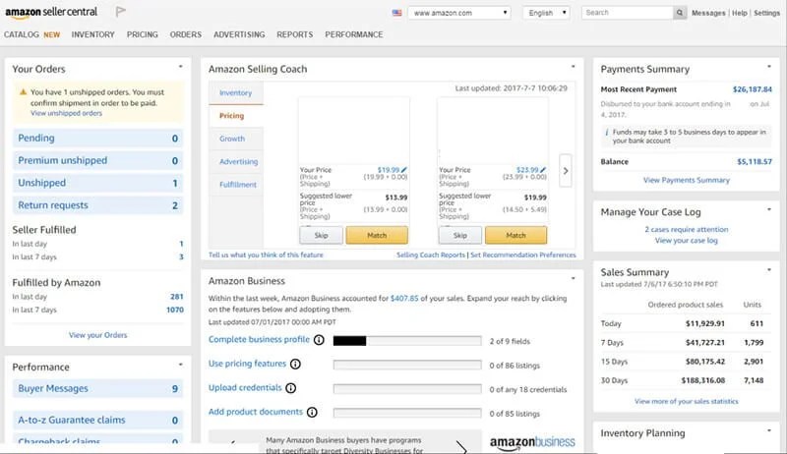787x454 pixels.
Task: Click the Search input field
Action: [627, 13]
